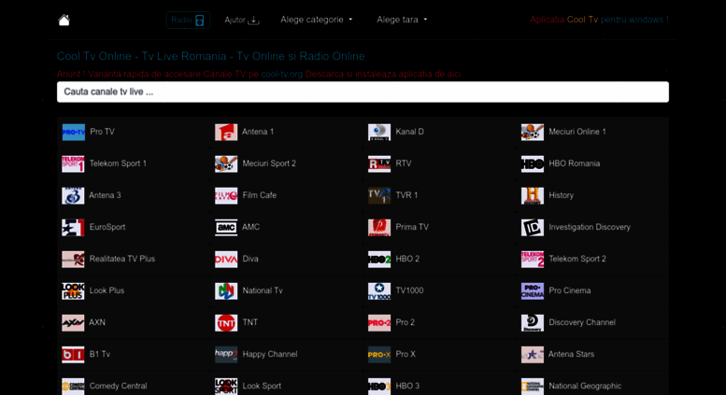The image size is (726, 395).
Task: Click the TV1000 logo icon
Action: pyautogui.click(x=379, y=291)
